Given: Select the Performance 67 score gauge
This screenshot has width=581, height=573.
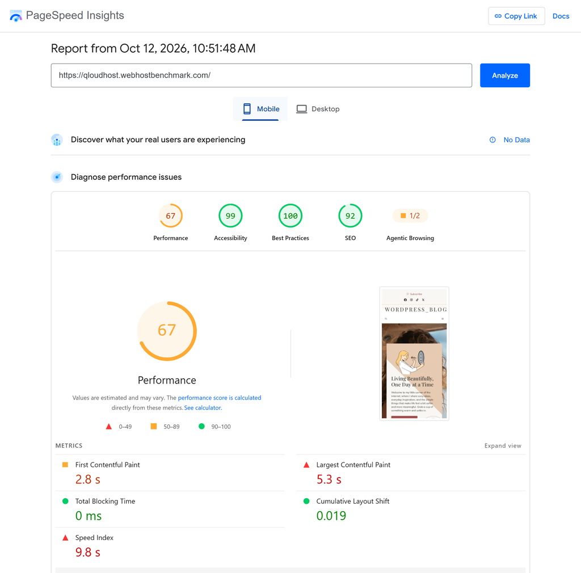Looking at the screenshot, I should [x=170, y=216].
